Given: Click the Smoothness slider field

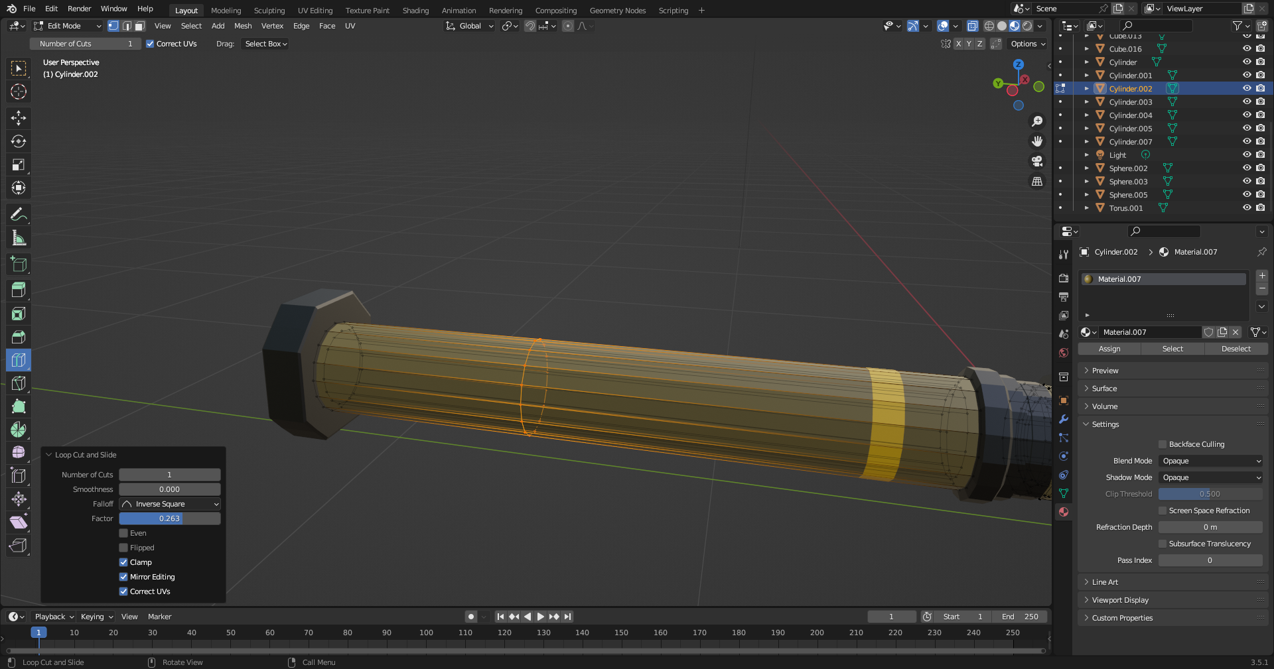Looking at the screenshot, I should click(x=170, y=489).
